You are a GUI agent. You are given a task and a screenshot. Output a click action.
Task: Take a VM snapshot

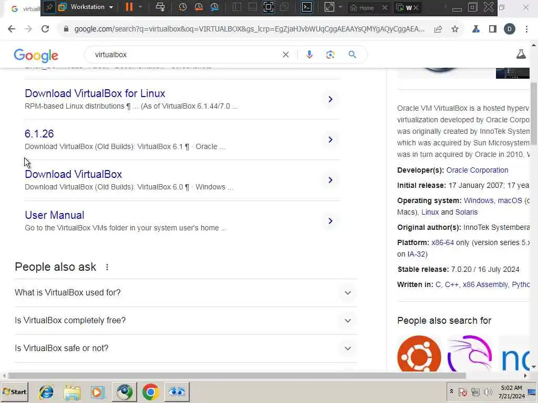click(182, 7)
